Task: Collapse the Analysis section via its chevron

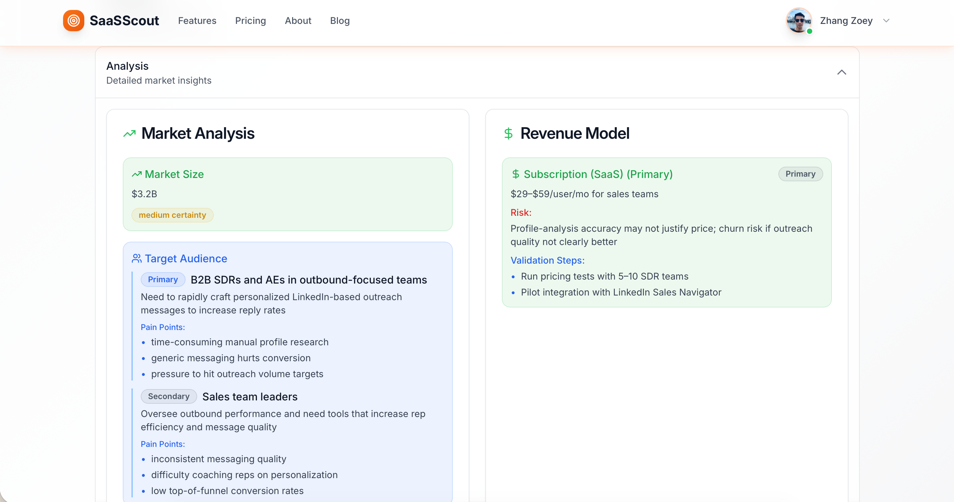Action: pyautogui.click(x=842, y=73)
